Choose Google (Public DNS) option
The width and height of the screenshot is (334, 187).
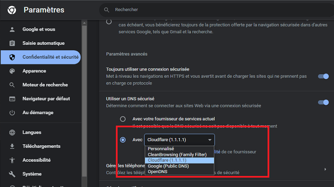coord(179,166)
